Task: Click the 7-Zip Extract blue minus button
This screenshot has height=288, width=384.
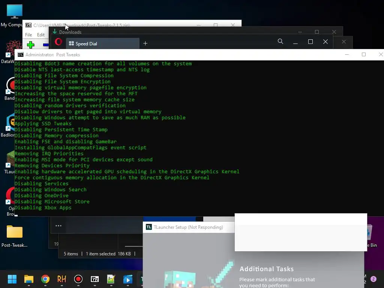Action: click(46, 45)
